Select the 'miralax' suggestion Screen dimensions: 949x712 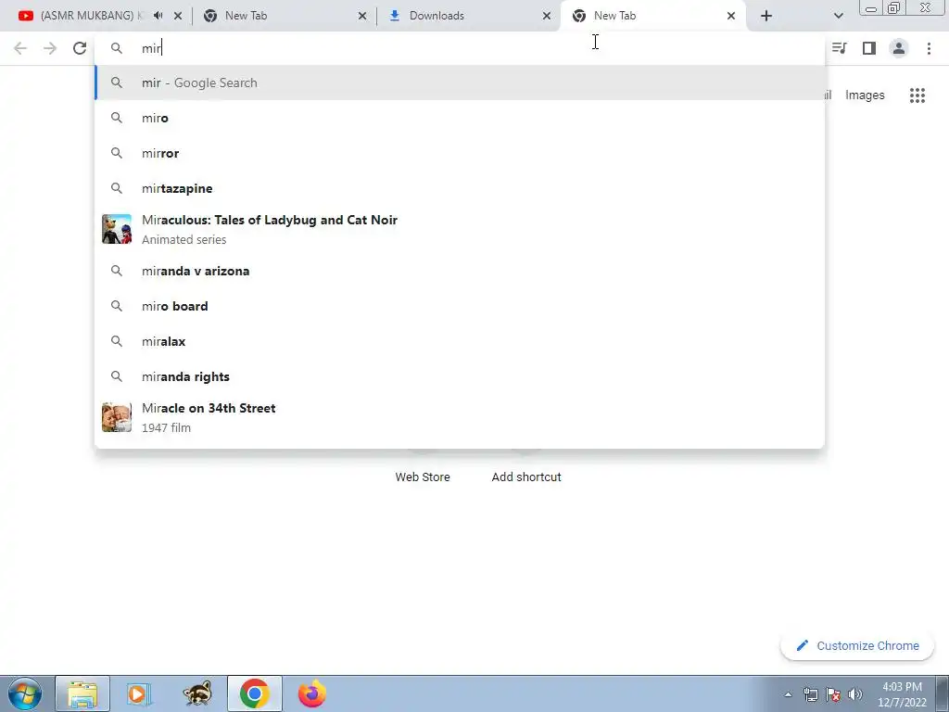tap(460, 341)
